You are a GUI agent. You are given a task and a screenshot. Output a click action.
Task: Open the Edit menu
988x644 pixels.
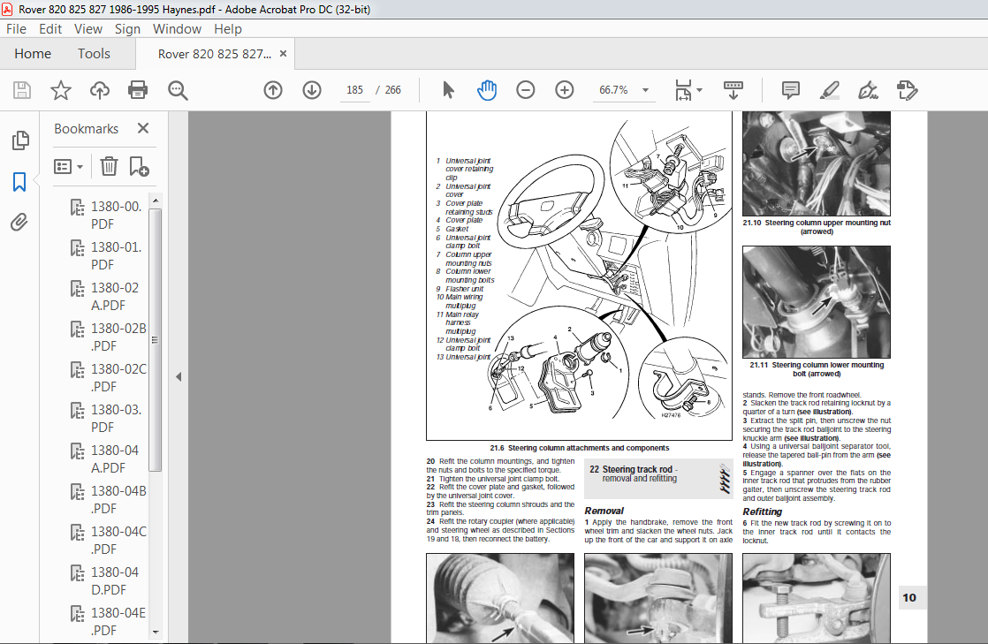(x=50, y=29)
